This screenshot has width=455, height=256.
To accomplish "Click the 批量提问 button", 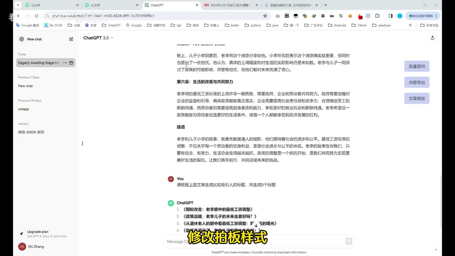I will (417, 66).
